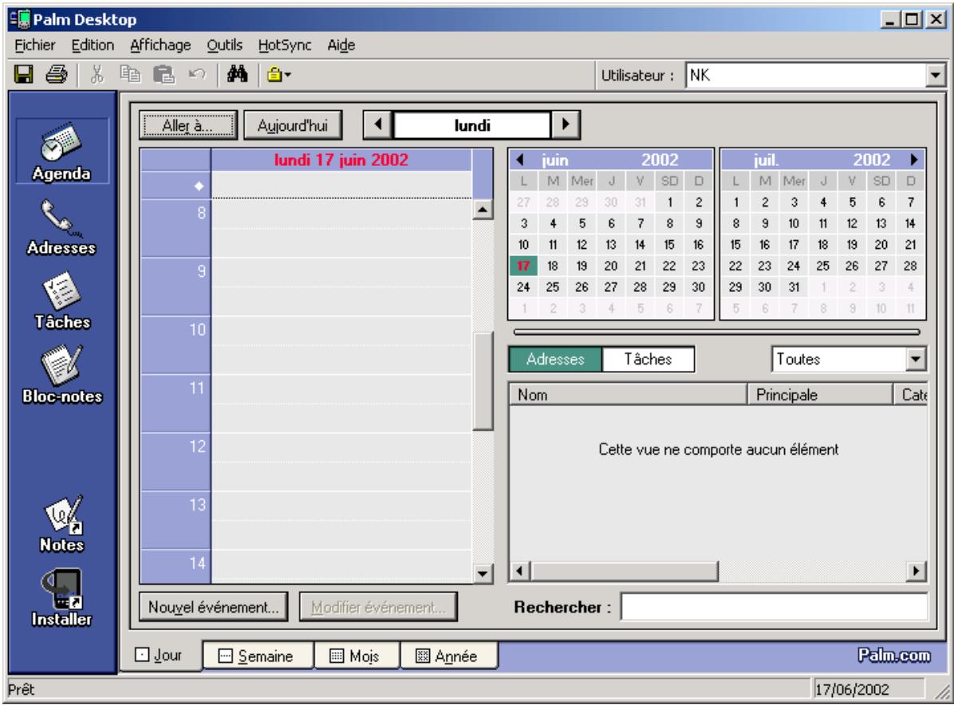Open the Bloc-notes module in sidebar
Viewport: 954px width, 705px height.
[61, 375]
